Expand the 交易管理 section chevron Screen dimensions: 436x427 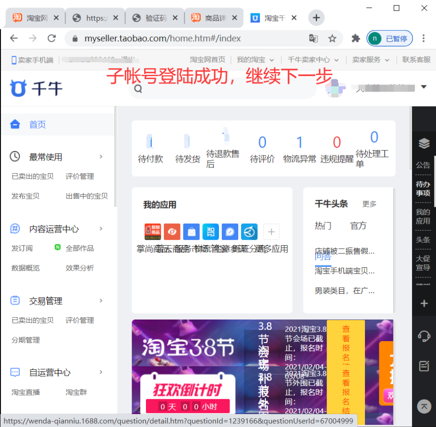101,301
